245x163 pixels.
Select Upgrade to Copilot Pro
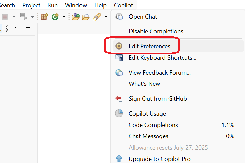pos(178,159)
